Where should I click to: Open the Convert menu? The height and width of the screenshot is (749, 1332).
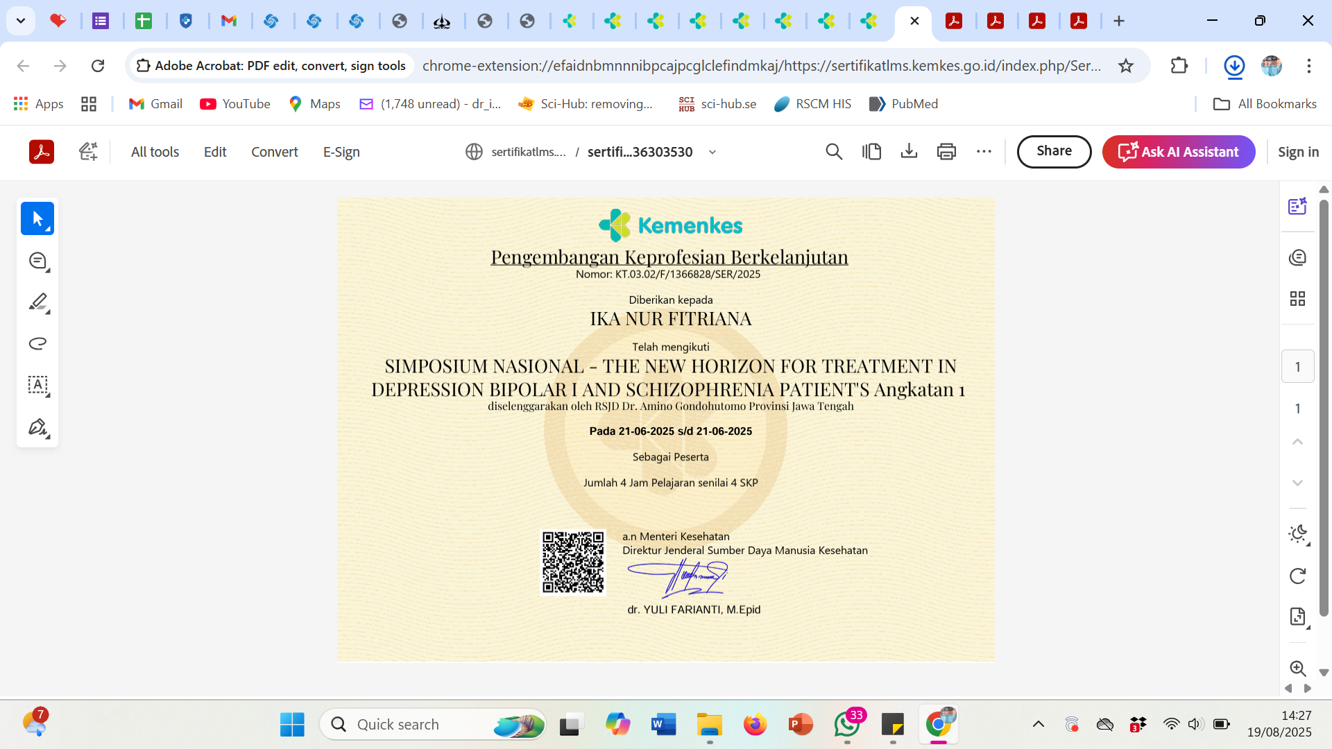(x=274, y=152)
